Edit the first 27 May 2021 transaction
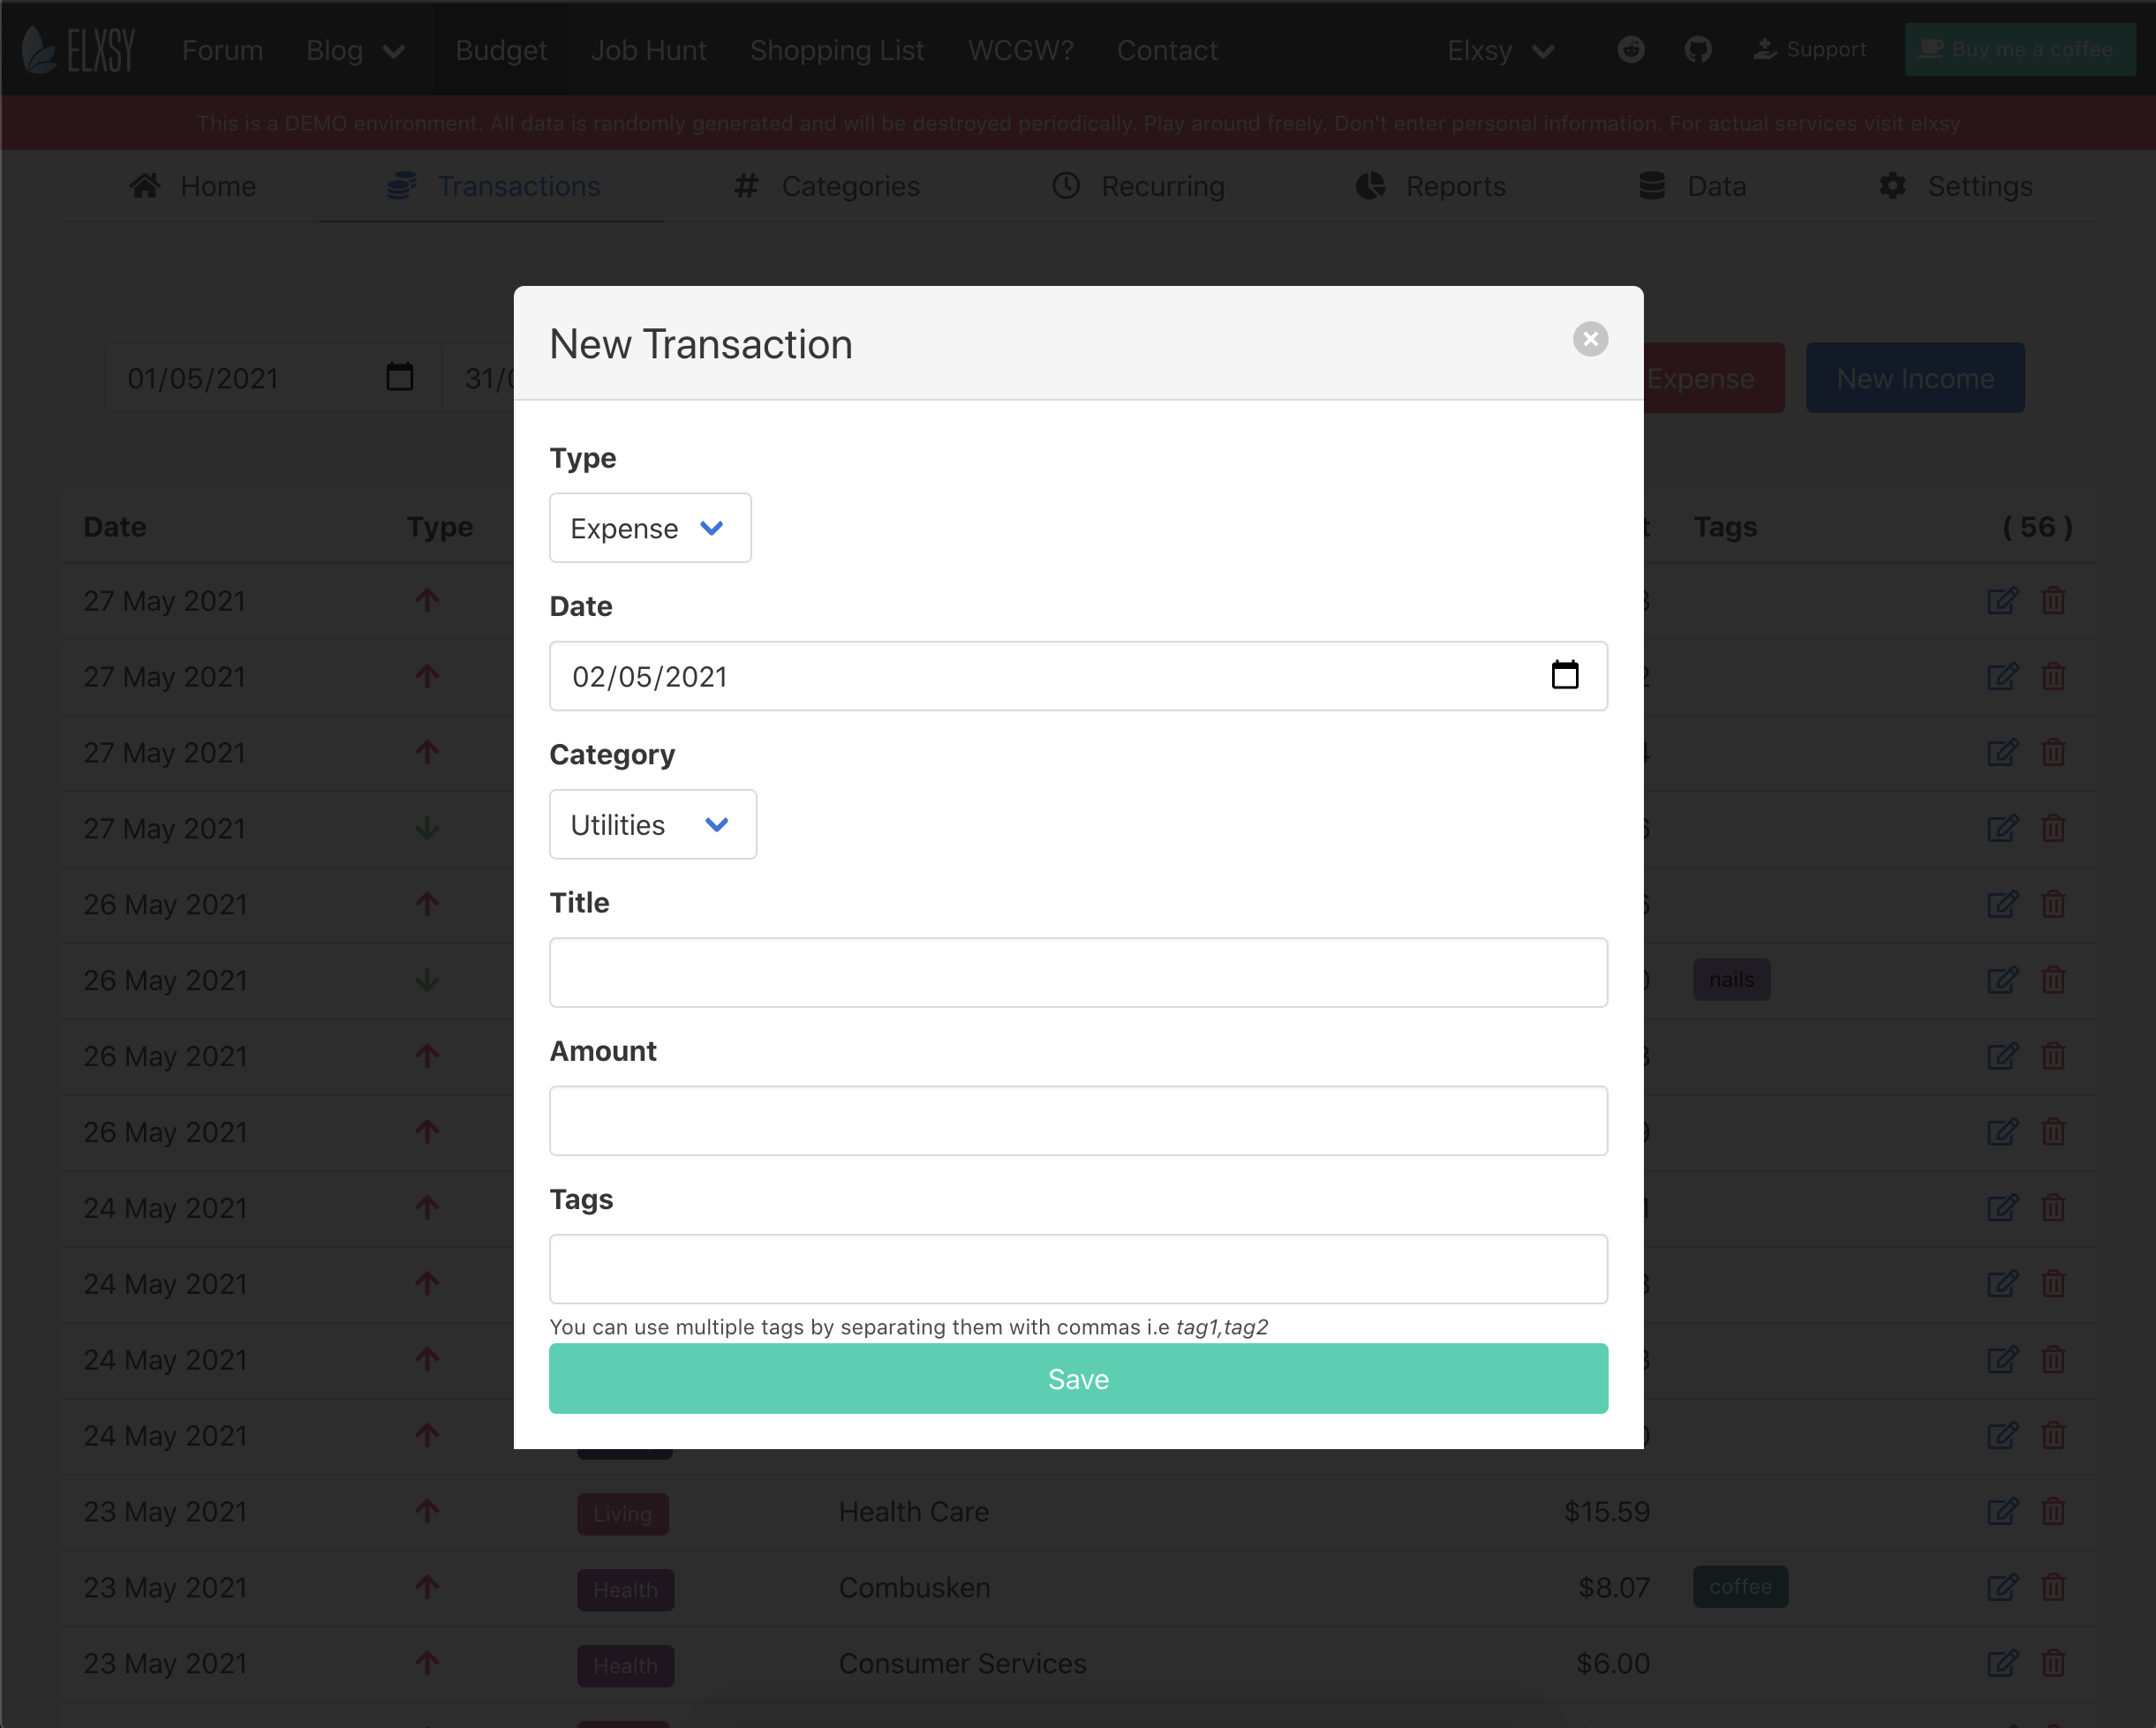The width and height of the screenshot is (2156, 1728). [2002, 601]
